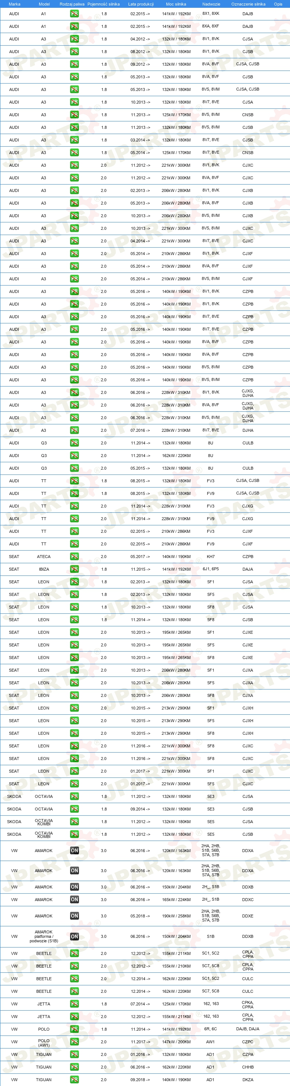Select body code cell 8XA, 8XF
290x1086 pixels.
pyautogui.click(x=210, y=26)
